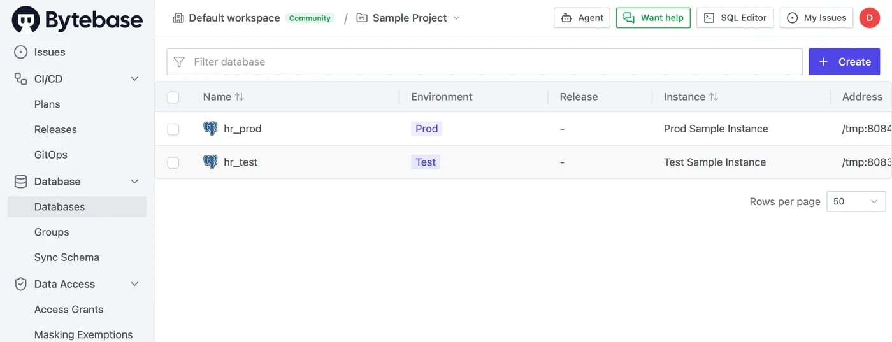The width and height of the screenshot is (892, 342).
Task: Collapse the CI/CD section chevron
Action: 134,79
